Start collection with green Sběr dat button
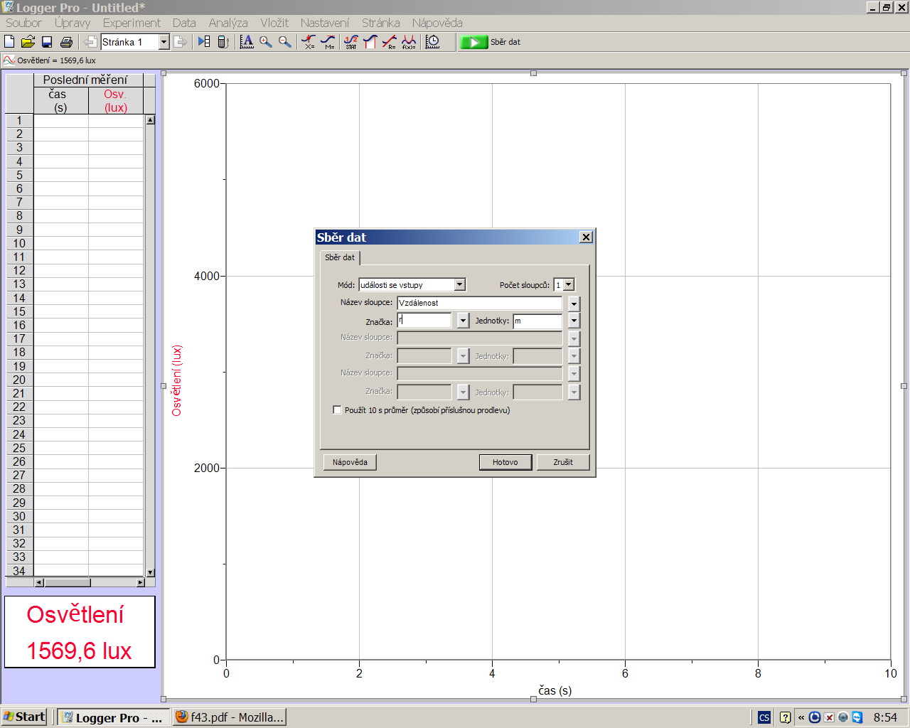This screenshot has width=910, height=728. [x=491, y=42]
